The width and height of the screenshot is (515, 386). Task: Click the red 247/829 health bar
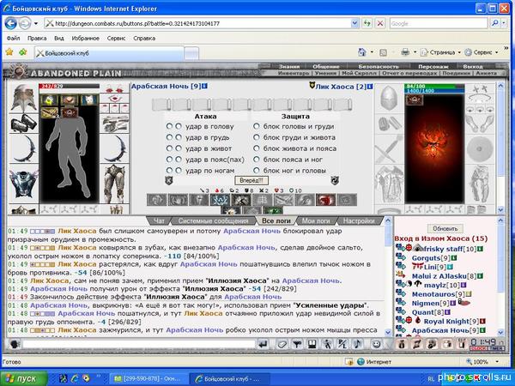click(69, 86)
